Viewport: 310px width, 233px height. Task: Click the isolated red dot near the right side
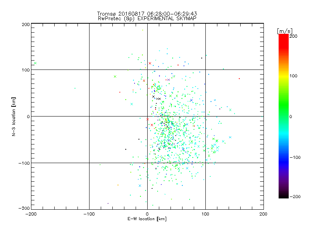pyautogui.click(x=239, y=79)
